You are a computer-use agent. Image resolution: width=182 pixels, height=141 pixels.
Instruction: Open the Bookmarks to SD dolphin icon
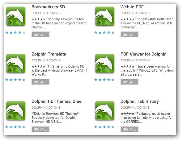pos(16,16)
